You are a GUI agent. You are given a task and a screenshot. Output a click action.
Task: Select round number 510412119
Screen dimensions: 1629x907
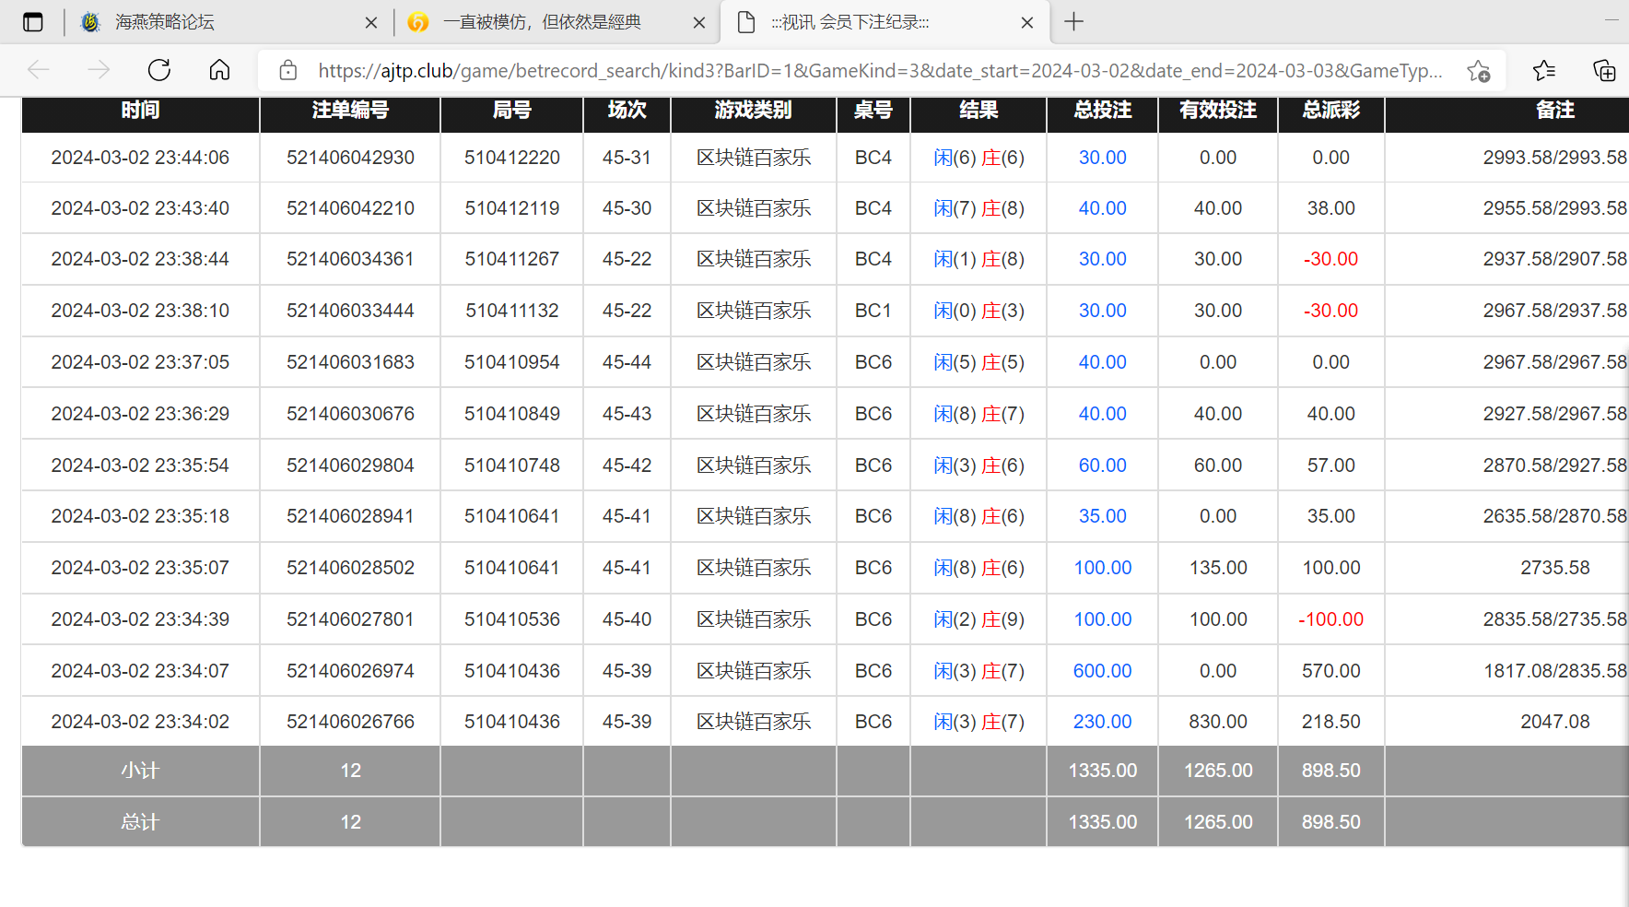coord(511,208)
